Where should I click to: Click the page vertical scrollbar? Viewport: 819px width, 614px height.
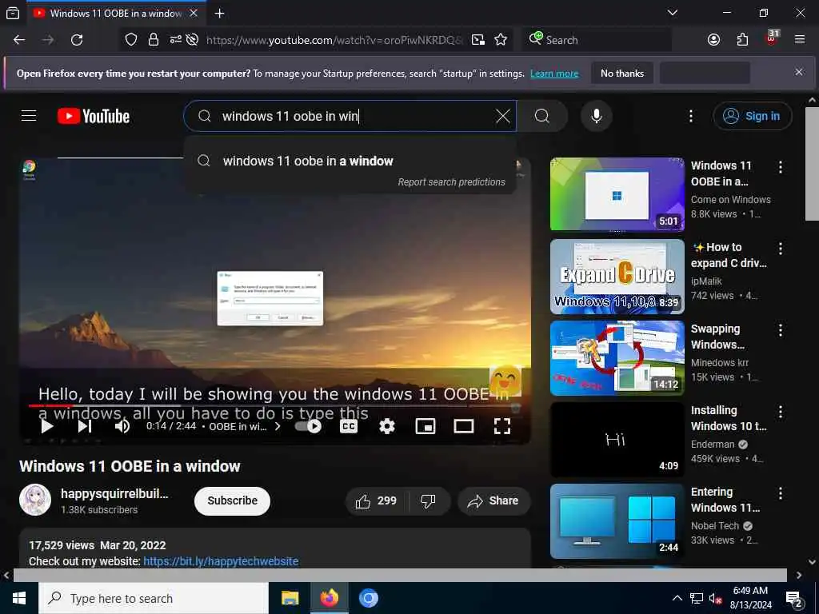[x=812, y=163]
